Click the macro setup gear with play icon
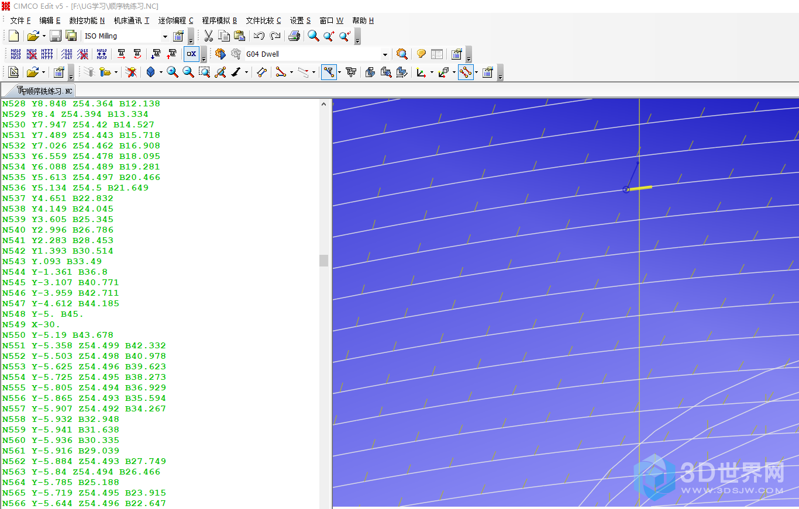The width and height of the screenshot is (799, 509). pos(220,54)
